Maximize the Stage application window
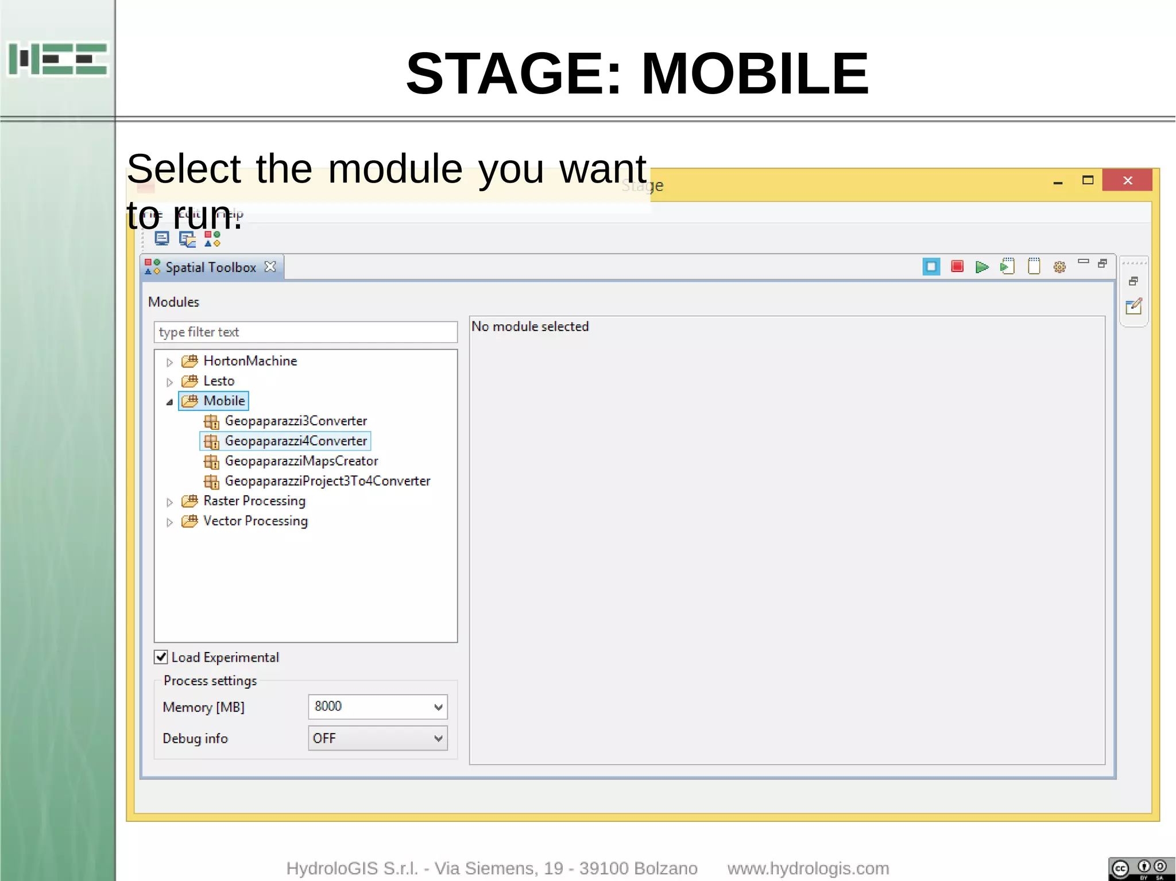Screen dimensions: 1176x881 (1088, 180)
